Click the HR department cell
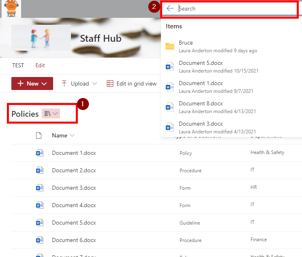This screenshot has height=257, width=302. tap(254, 187)
